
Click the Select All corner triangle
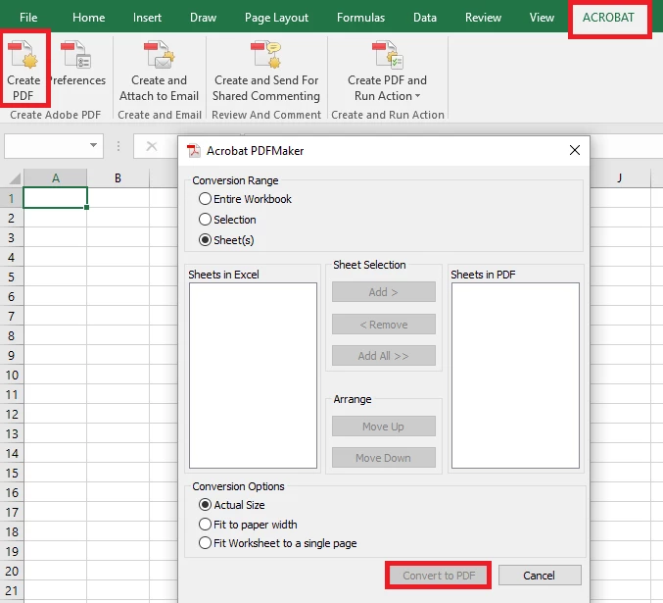click(15, 178)
